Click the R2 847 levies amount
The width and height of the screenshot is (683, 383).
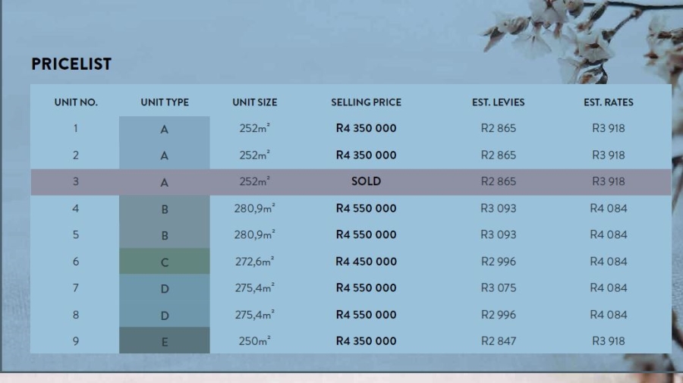click(x=498, y=341)
